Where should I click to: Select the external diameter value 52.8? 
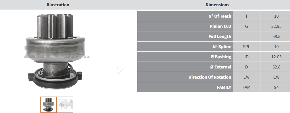pyautogui.click(x=276, y=67)
